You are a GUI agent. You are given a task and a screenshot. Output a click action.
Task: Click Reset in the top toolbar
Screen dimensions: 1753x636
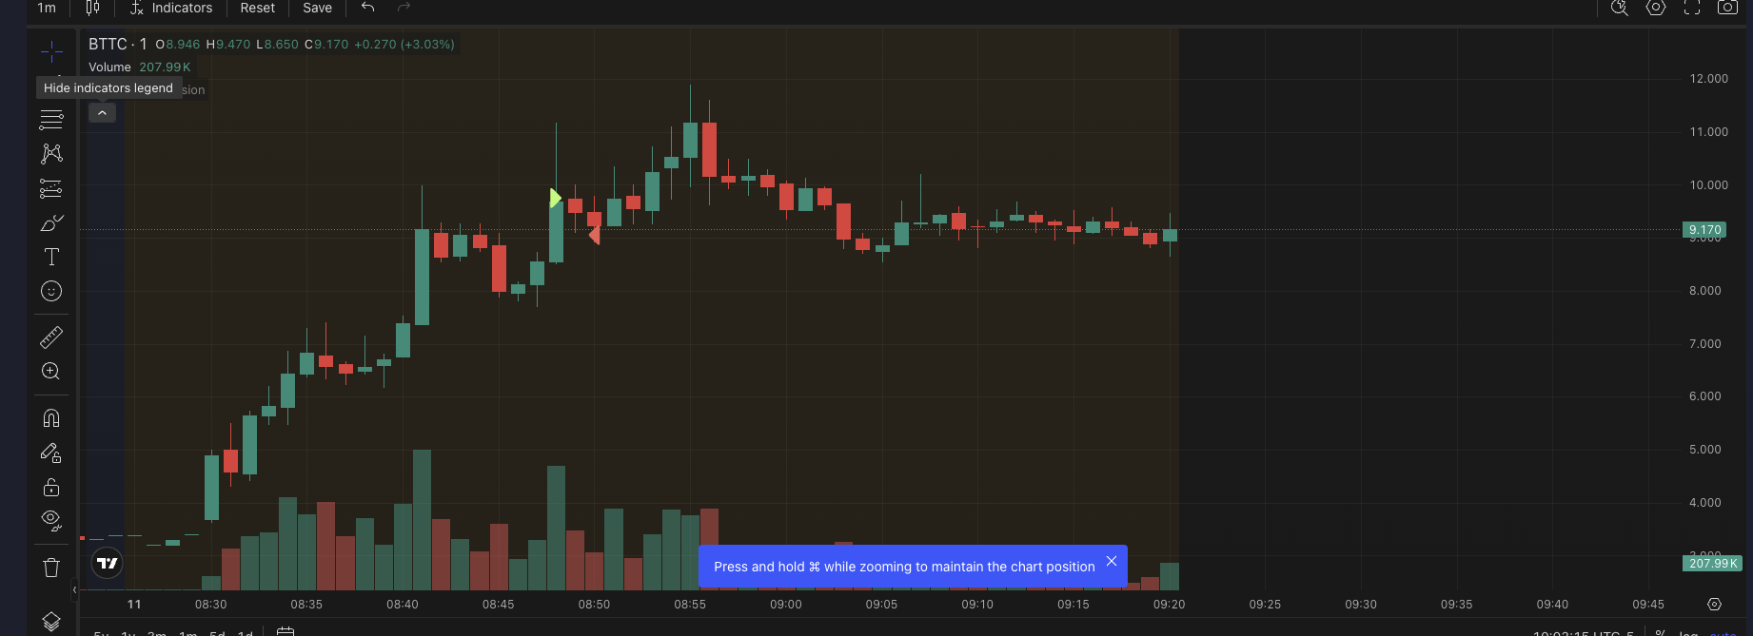click(257, 8)
